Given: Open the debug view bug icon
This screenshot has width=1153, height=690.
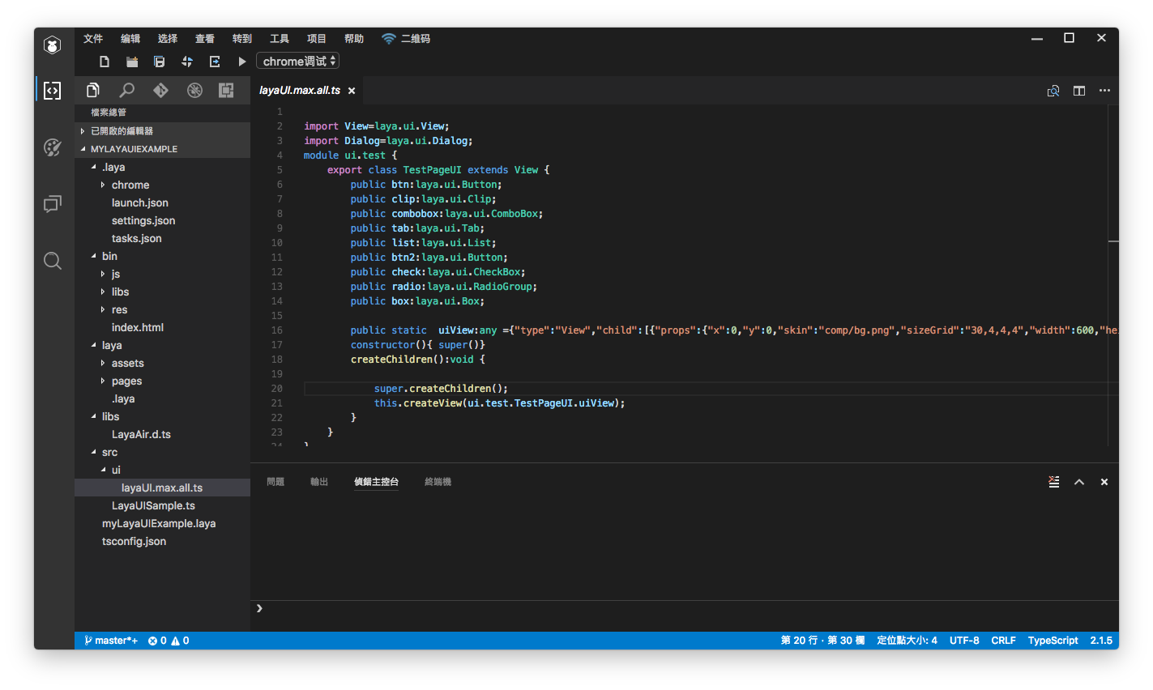Looking at the screenshot, I should (194, 91).
